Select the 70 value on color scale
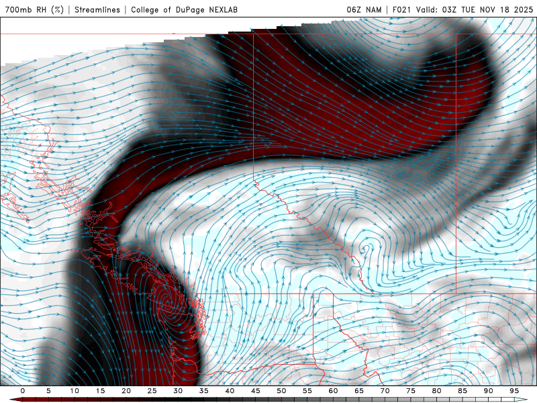Viewport: 537px width, 403px height. click(x=385, y=391)
